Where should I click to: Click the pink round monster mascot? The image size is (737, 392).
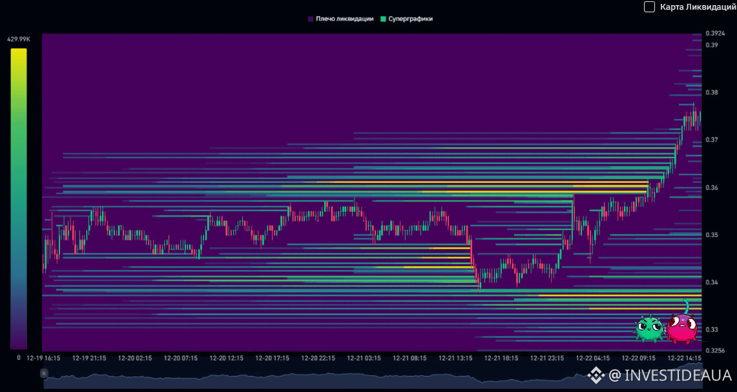[681, 327]
